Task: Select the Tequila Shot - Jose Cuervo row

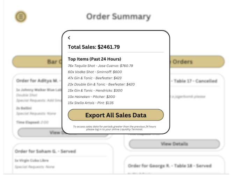Action: (x=100, y=65)
